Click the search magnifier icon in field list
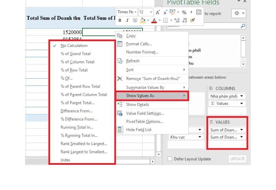 (243, 26)
